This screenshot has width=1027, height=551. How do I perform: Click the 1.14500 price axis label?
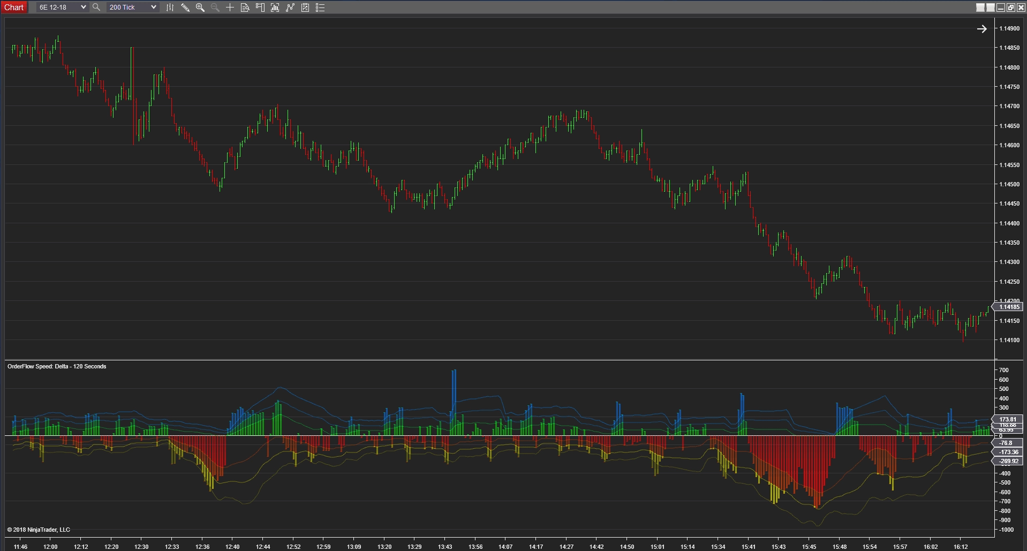coord(1009,184)
